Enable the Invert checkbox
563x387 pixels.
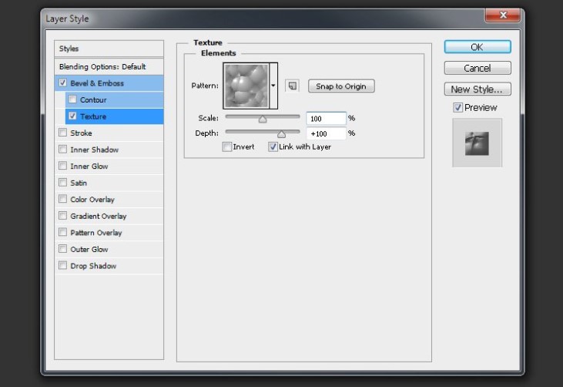click(227, 146)
